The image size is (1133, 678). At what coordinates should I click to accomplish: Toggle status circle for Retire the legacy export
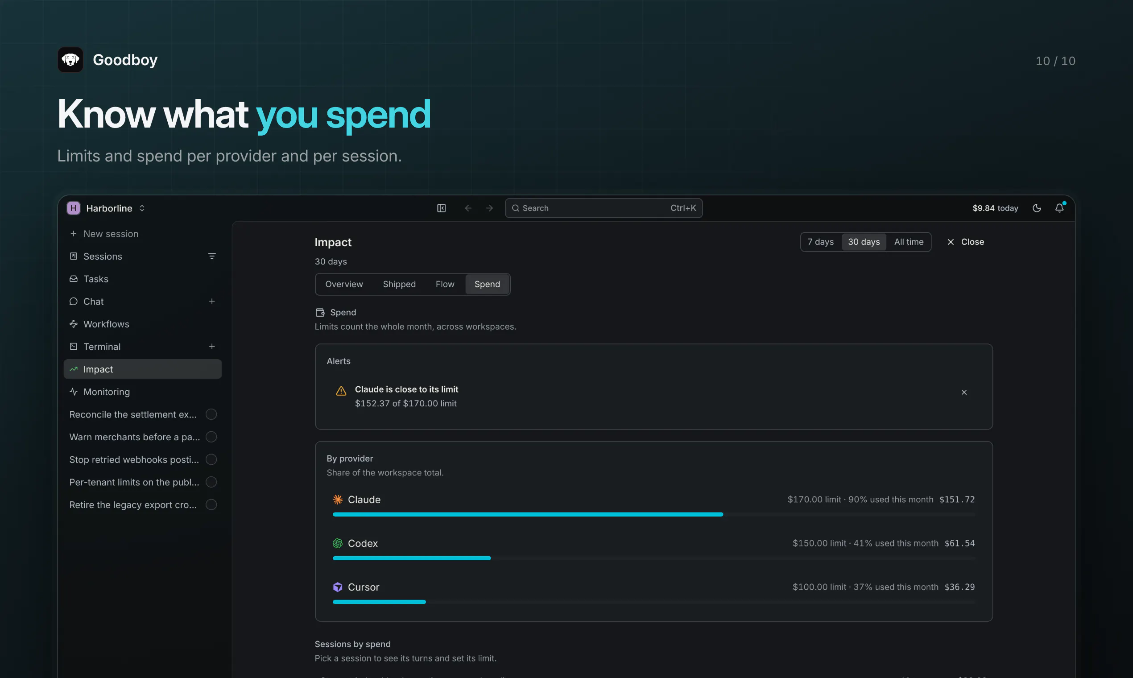[x=211, y=505]
